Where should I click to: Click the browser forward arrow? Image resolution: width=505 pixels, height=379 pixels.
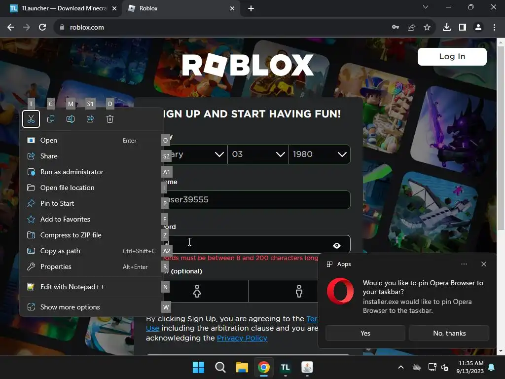coord(27,28)
